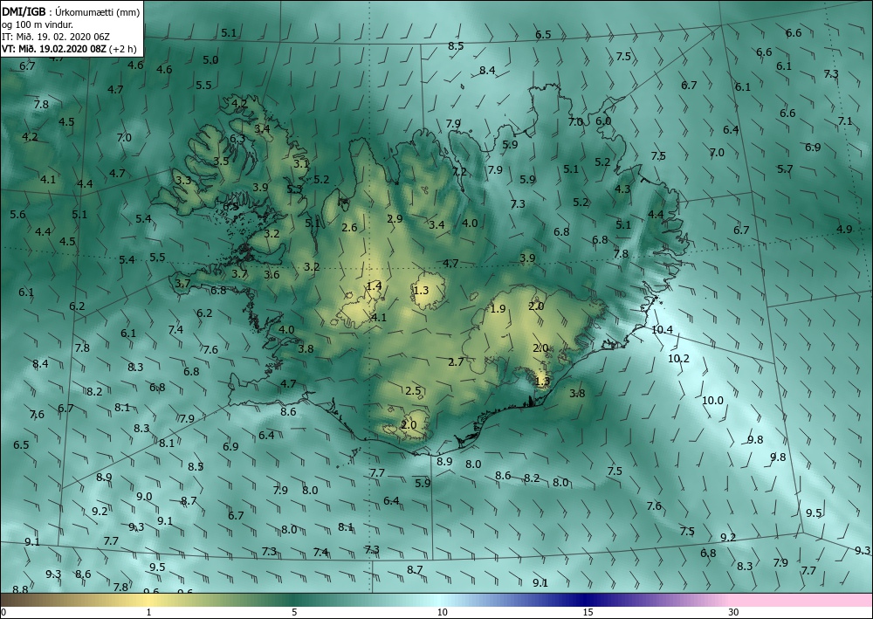This screenshot has height=619, width=873.
Task: Click the 10.2 precipitable water value
Action: point(678,359)
